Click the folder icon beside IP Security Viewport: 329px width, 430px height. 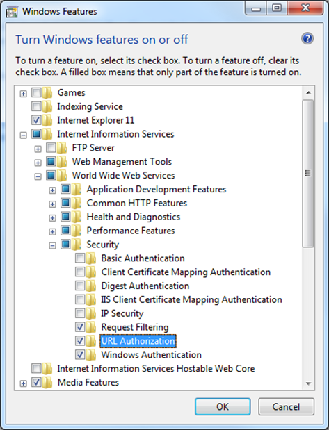click(91, 313)
